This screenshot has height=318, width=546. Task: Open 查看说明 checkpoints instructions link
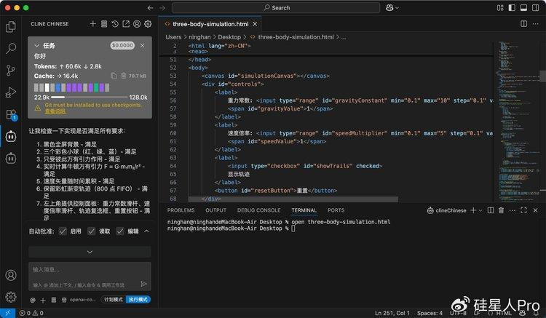point(55,111)
